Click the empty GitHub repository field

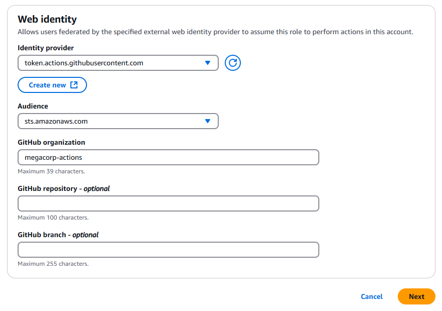click(168, 203)
